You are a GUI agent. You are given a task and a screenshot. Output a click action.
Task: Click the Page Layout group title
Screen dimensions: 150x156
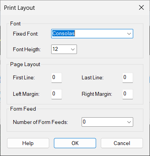pyautogui.click(x=25, y=65)
